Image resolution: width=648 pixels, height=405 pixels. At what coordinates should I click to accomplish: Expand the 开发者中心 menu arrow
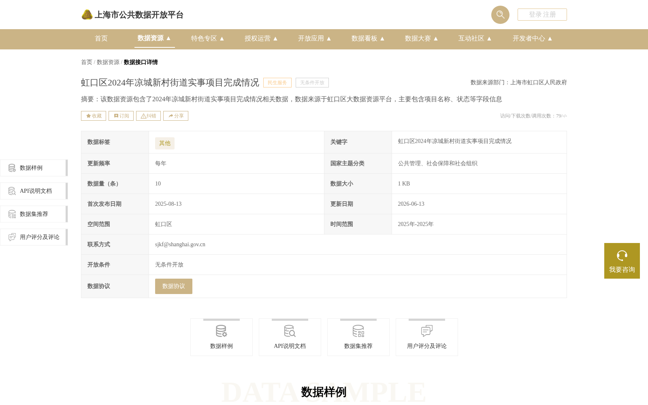tap(550, 38)
